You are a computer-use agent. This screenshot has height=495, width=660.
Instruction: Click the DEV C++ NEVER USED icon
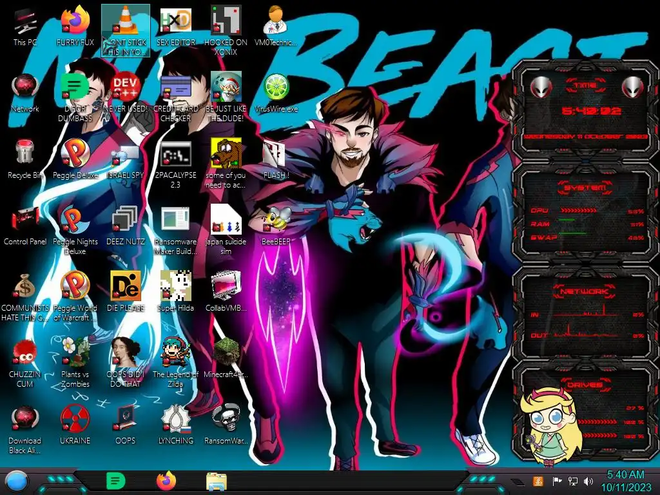point(126,93)
